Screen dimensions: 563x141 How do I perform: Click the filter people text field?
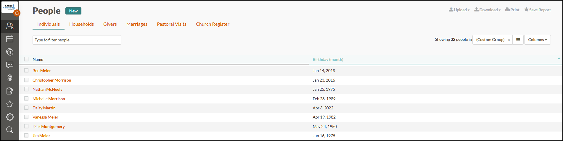coord(77,40)
